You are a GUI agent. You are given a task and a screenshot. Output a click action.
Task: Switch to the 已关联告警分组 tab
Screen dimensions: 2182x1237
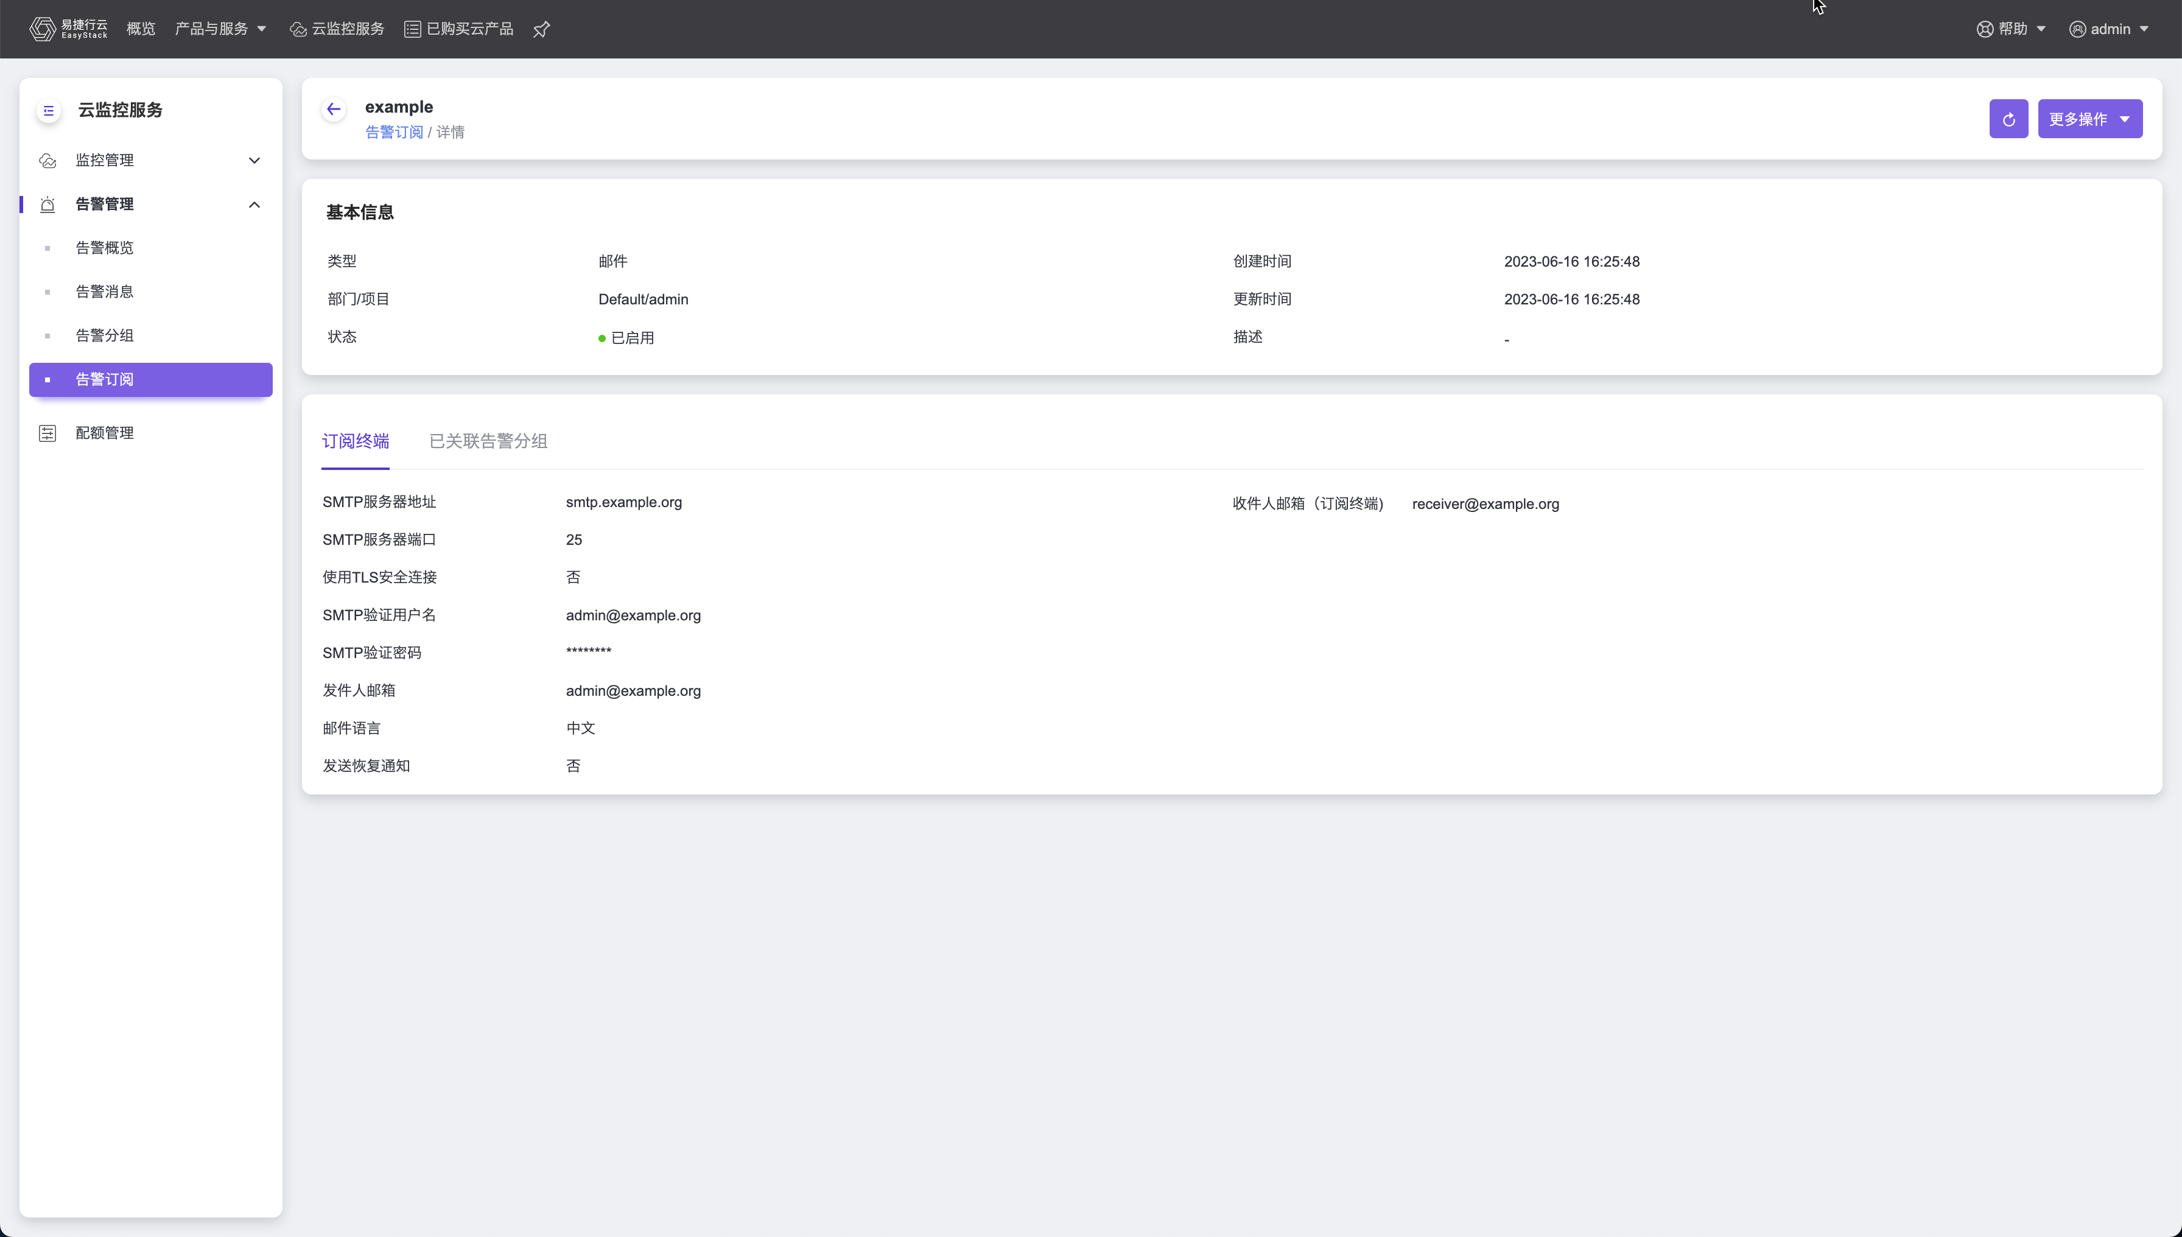[488, 441]
